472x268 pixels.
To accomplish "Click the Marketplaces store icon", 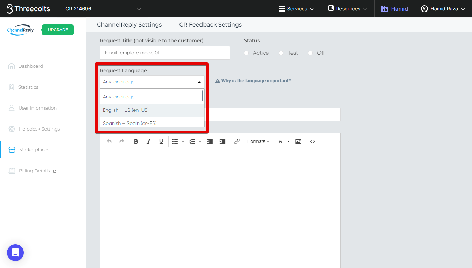I will point(12,150).
